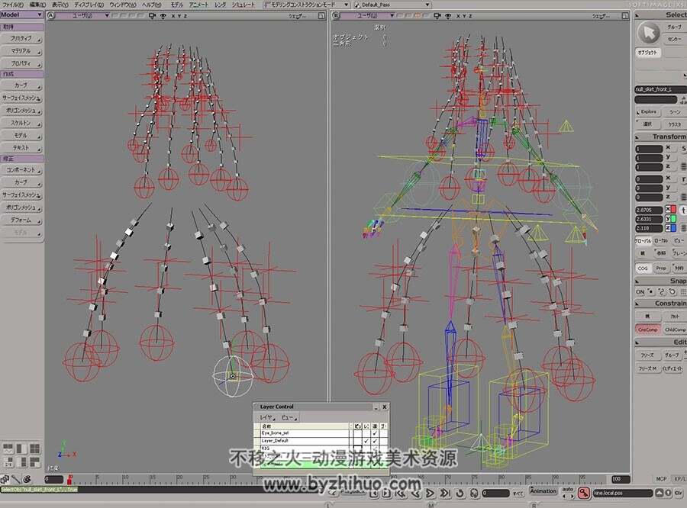
Task: Click the MCP tab
Action: pyautogui.click(x=662, y=479)
